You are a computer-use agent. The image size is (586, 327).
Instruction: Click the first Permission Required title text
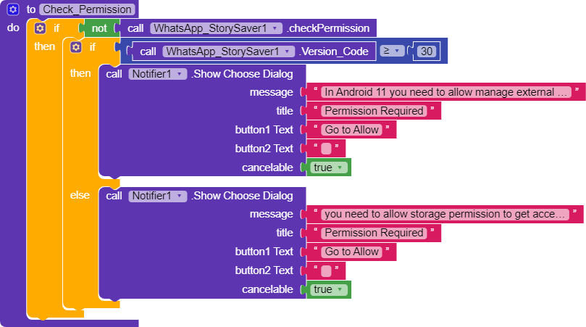tap(374, 111)
